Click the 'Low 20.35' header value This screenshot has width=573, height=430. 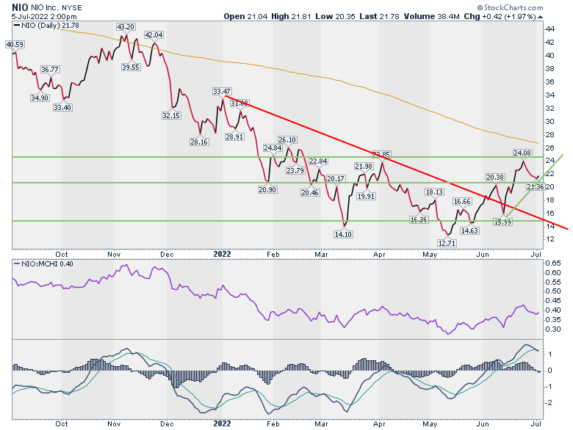(335, 16)
